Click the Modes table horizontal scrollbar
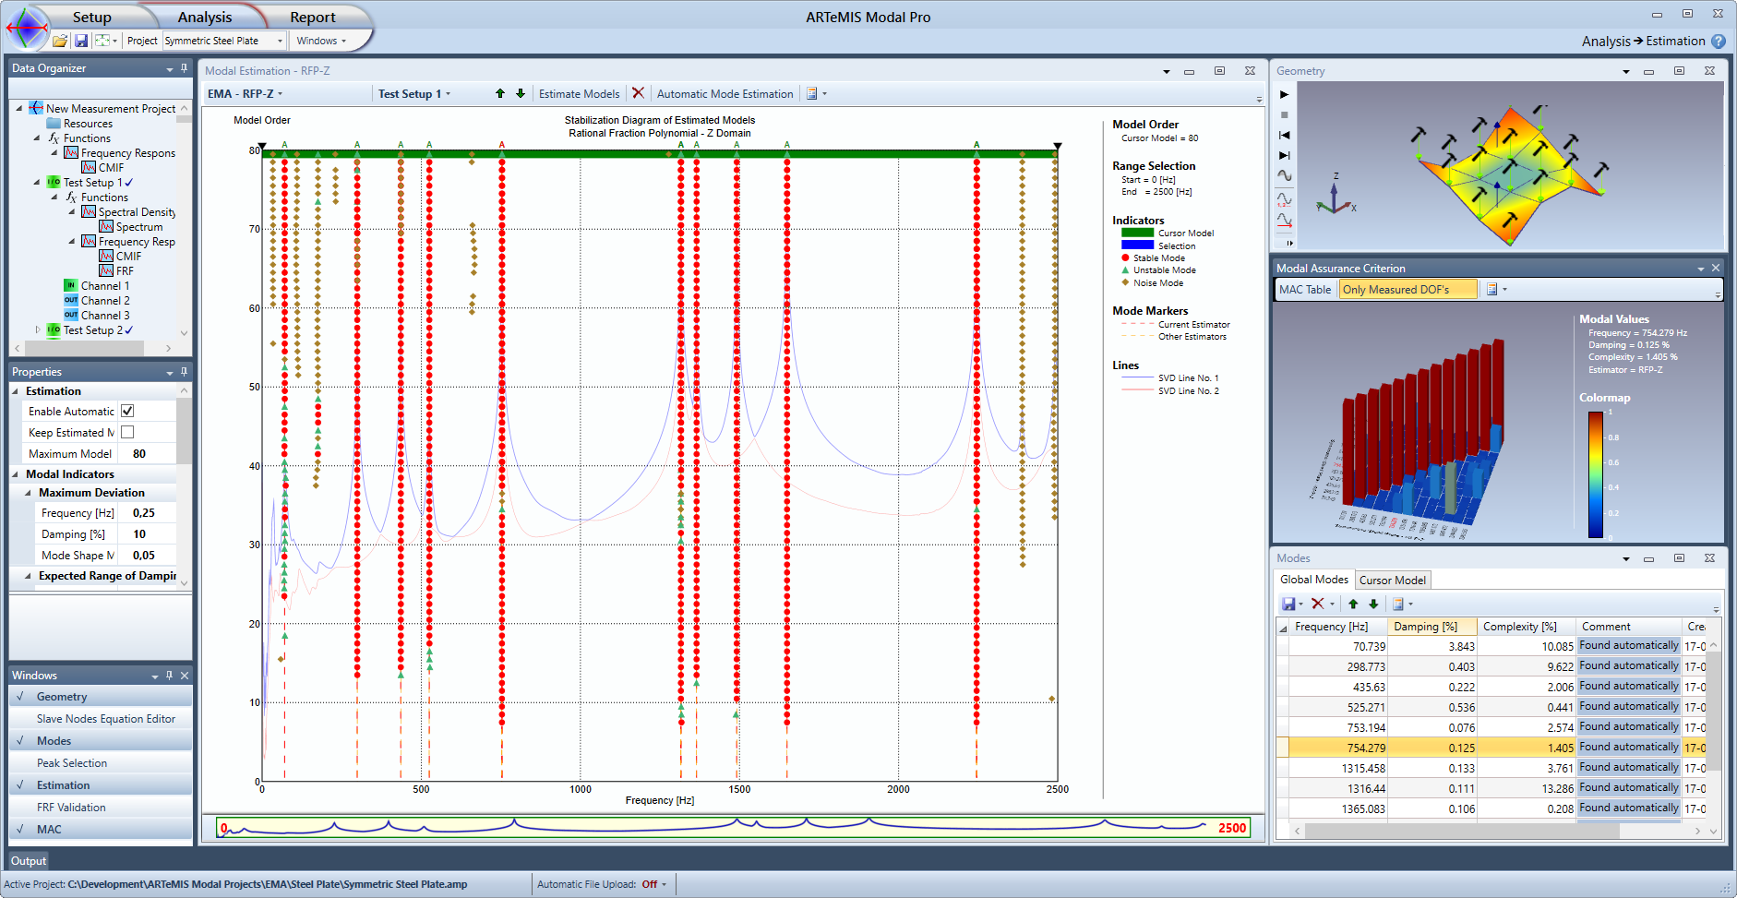The image size is (1737, 898). pos(1462,831)
